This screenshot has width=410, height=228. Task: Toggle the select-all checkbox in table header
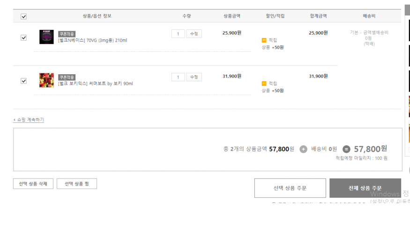23,16
